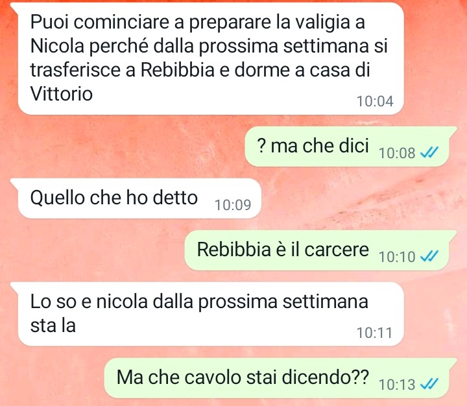
Task: Select the 'Quello che ho detto' bubble
Action: pyautogui.click(x=139, y=198)
